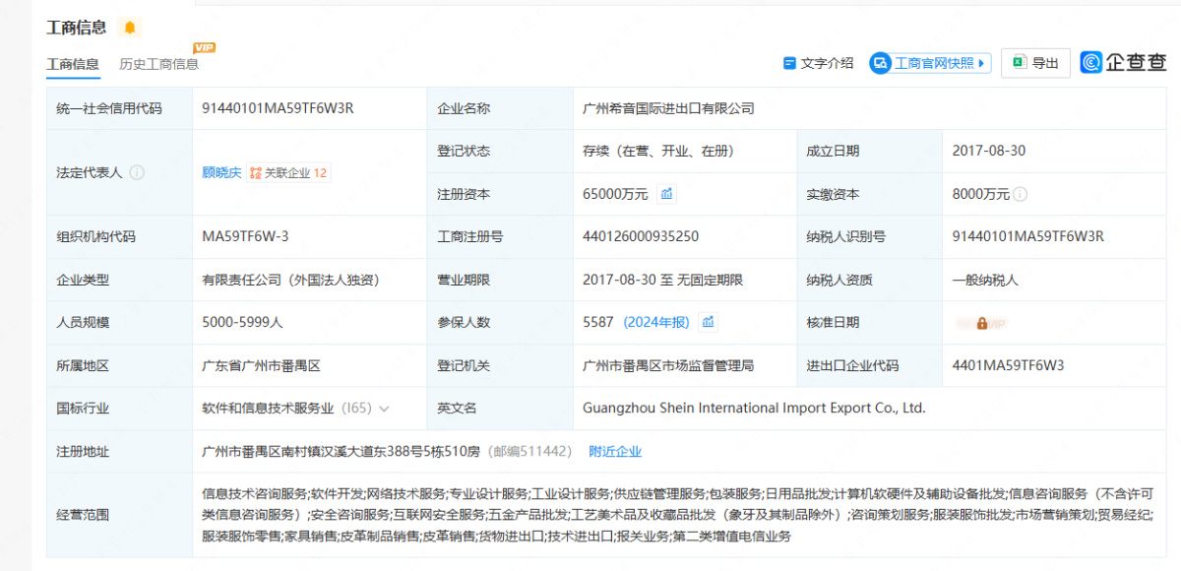Switch to the 历史工商信息 tab
This screenshot has height=571, width=1181.
[x=159, y=63]
